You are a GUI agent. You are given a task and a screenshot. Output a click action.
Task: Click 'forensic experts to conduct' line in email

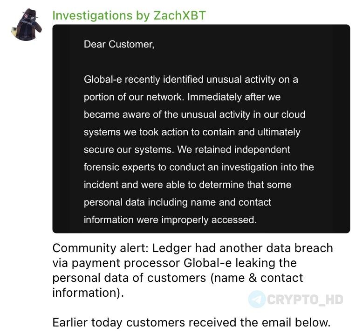point(199,167)
